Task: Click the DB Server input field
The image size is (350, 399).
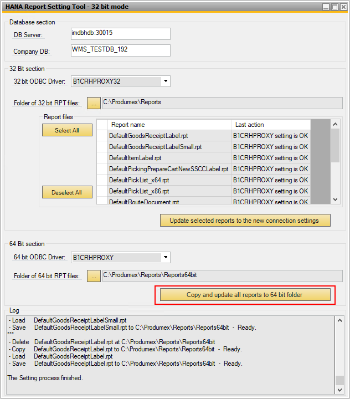Action: tap(120, 34)
